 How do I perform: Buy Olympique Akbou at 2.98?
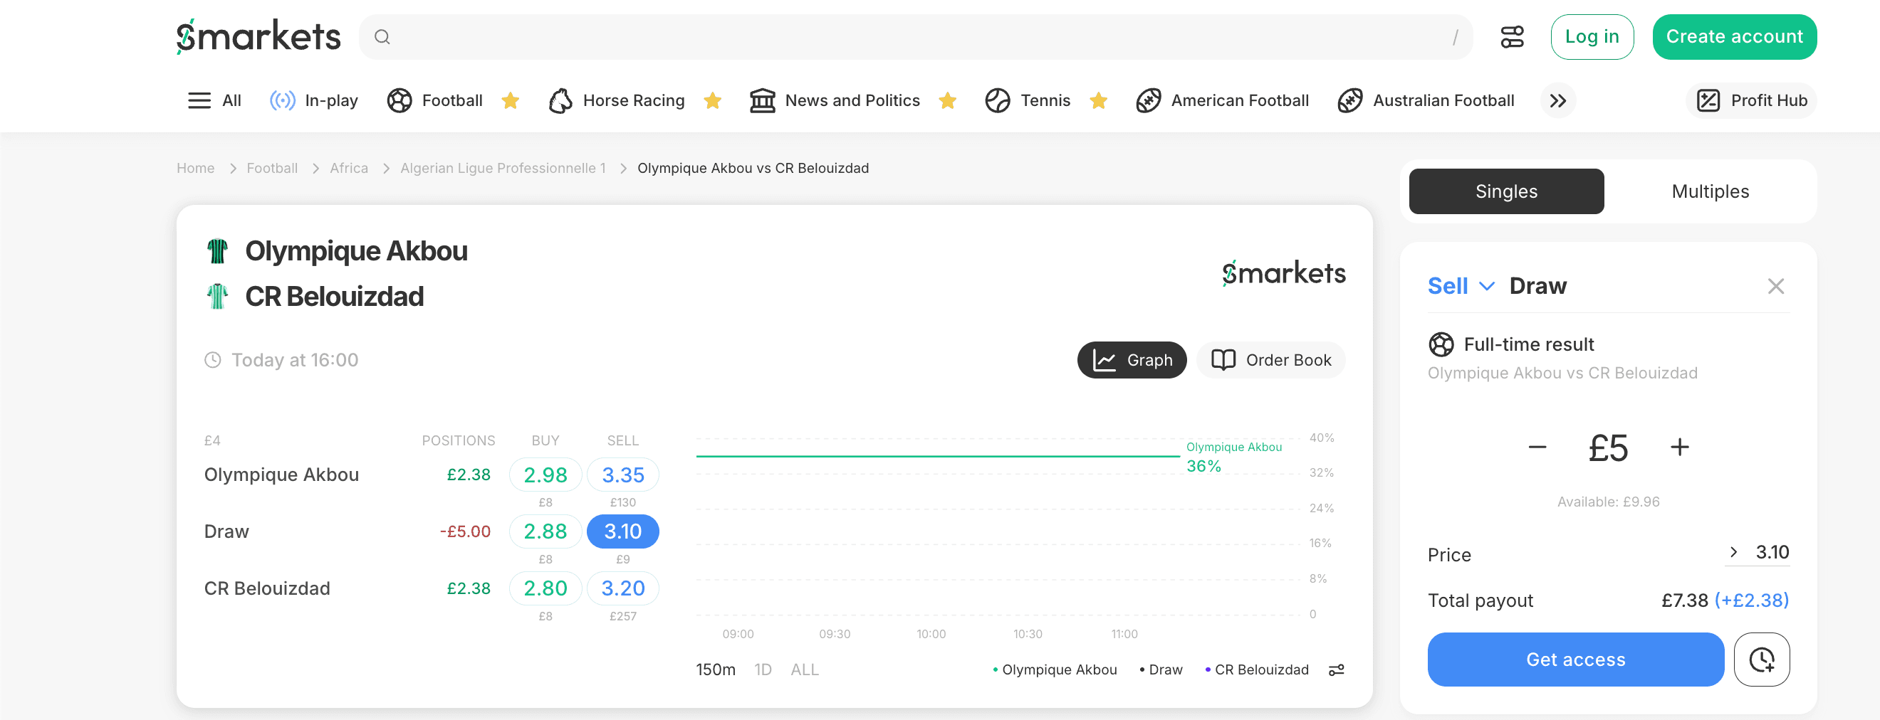pyautogui.click(x=545, y=475)
